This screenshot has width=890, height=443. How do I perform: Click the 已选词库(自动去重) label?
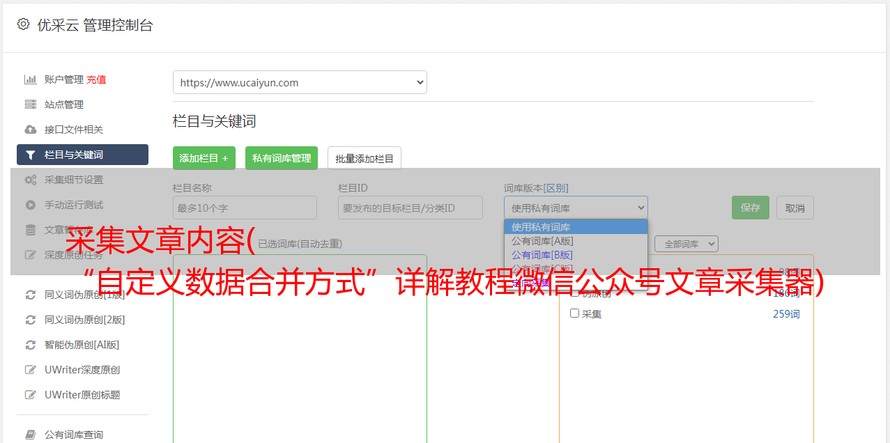click(300, 244)
